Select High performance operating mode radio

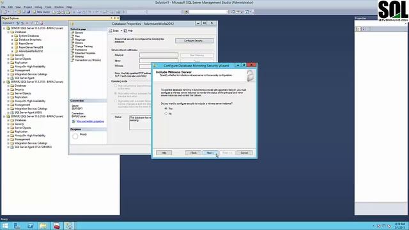point(116,86)
